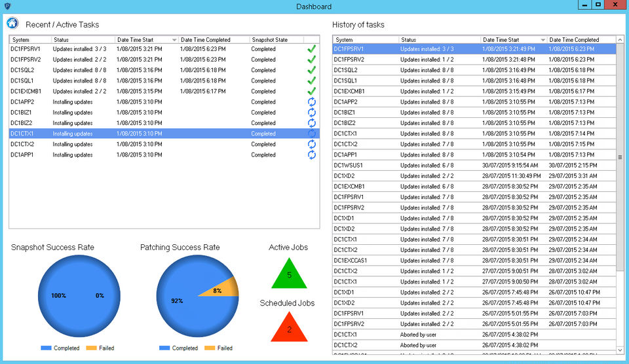
Task: Click the red Scheduled Jobs triangle
Action: [x=289, y=329]
